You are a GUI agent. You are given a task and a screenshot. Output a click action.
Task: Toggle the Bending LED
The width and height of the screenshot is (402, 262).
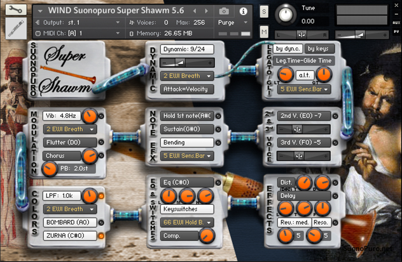[218, 143]
